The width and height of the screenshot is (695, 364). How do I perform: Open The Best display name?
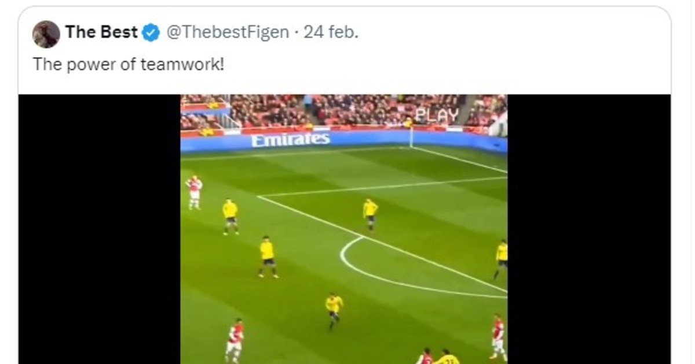[101, 32]
